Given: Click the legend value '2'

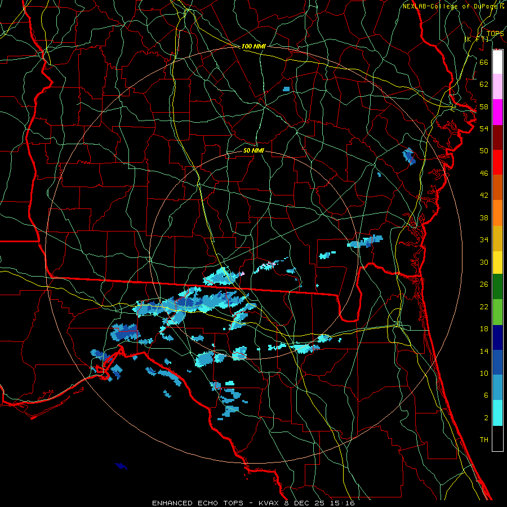Looking at the screenshot, I should click(x=486, y=417).
